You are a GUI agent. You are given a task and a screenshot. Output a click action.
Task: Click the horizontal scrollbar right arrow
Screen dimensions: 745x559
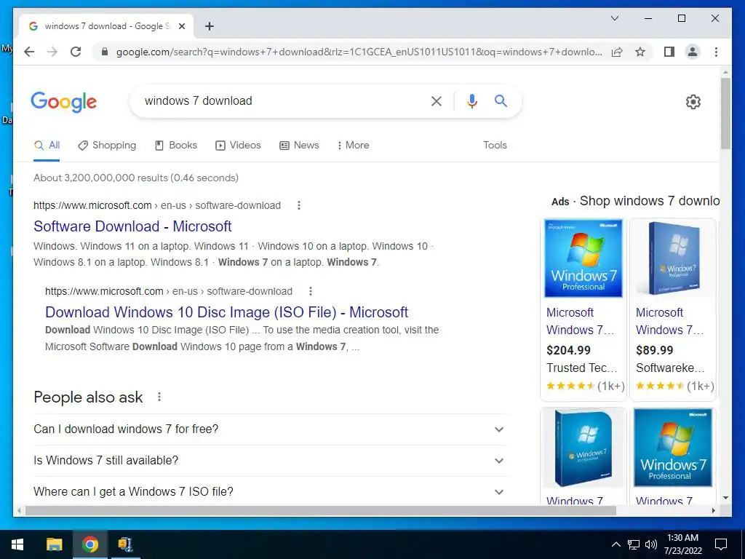pyautogui.click(x=713, y=510)
